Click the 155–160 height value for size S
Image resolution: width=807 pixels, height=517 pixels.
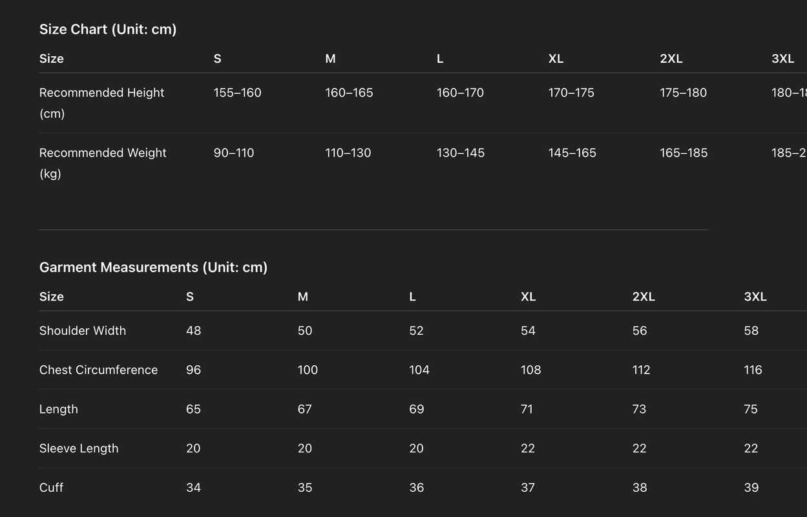pos(237,92)
